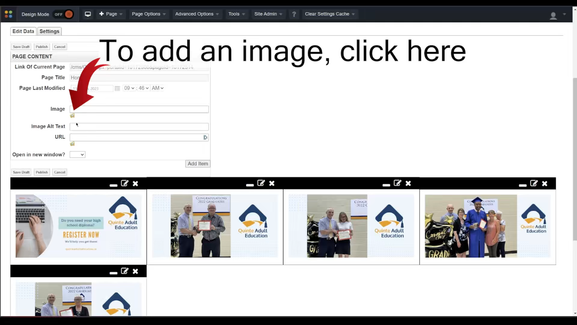Screen dimensions: 577x325
Task: Click the top Publish button
Action: (x=41, y=46)
